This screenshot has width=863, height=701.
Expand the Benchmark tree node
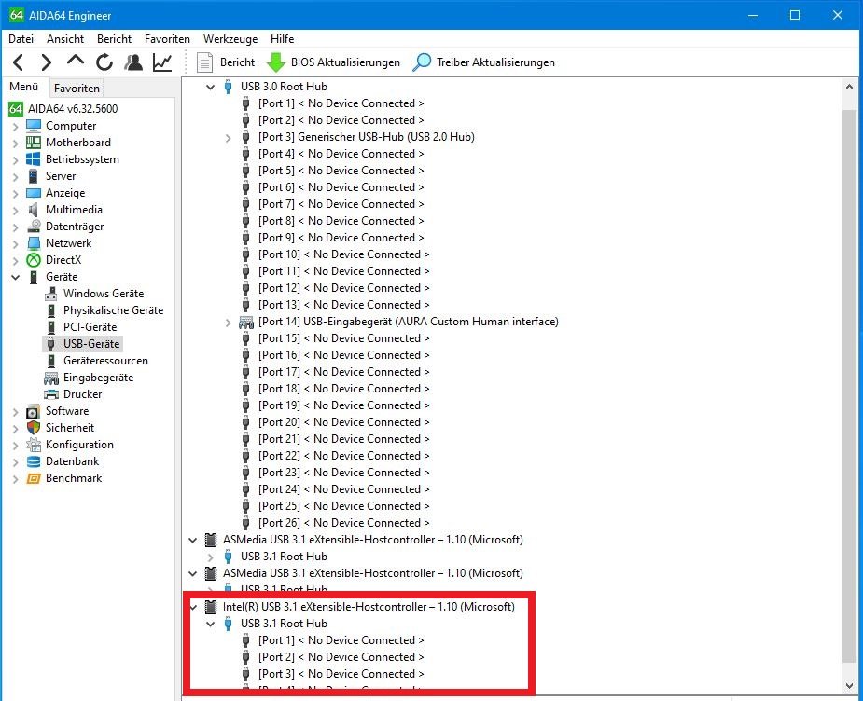coord(16,479)
